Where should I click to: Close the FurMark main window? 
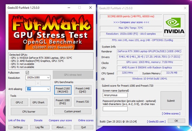pyautogui.click(x=90, y=7)
